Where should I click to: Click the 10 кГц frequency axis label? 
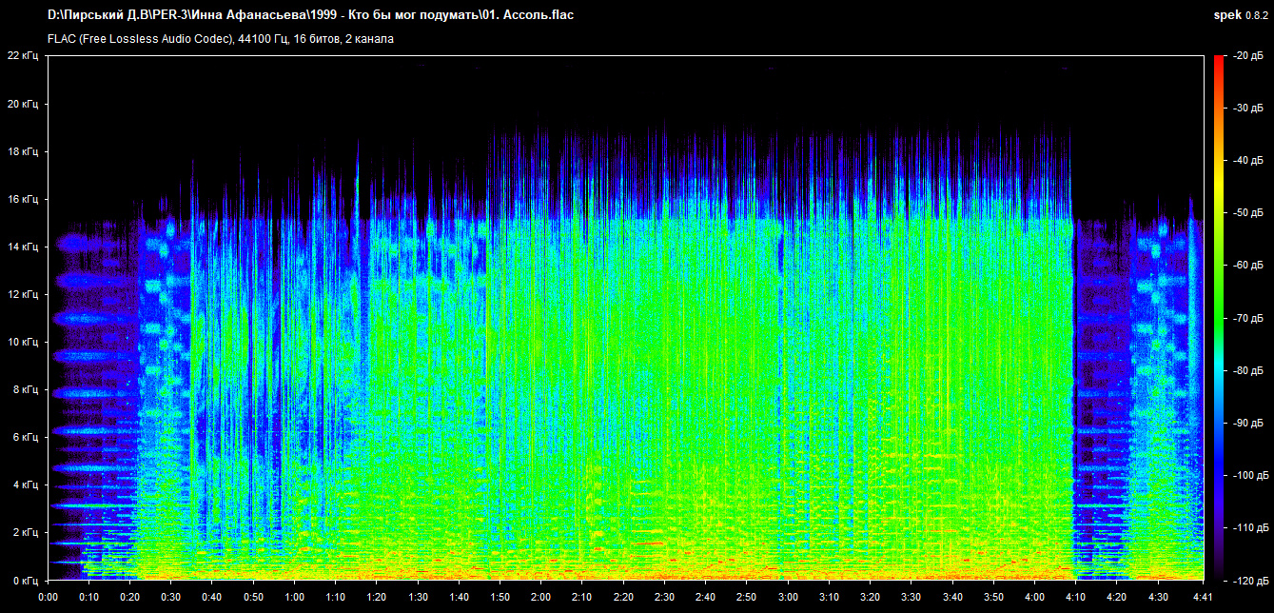click(22, 342)
